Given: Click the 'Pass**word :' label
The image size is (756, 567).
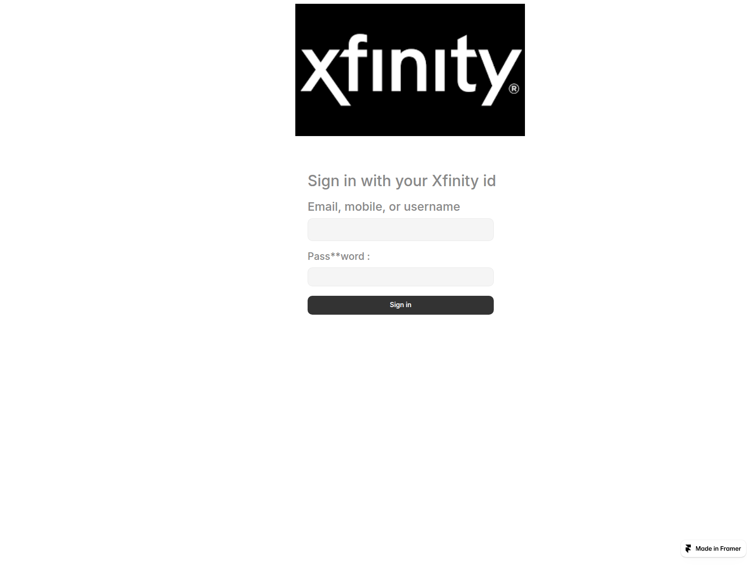Looking at the screenshot, I should click(339, 257).
